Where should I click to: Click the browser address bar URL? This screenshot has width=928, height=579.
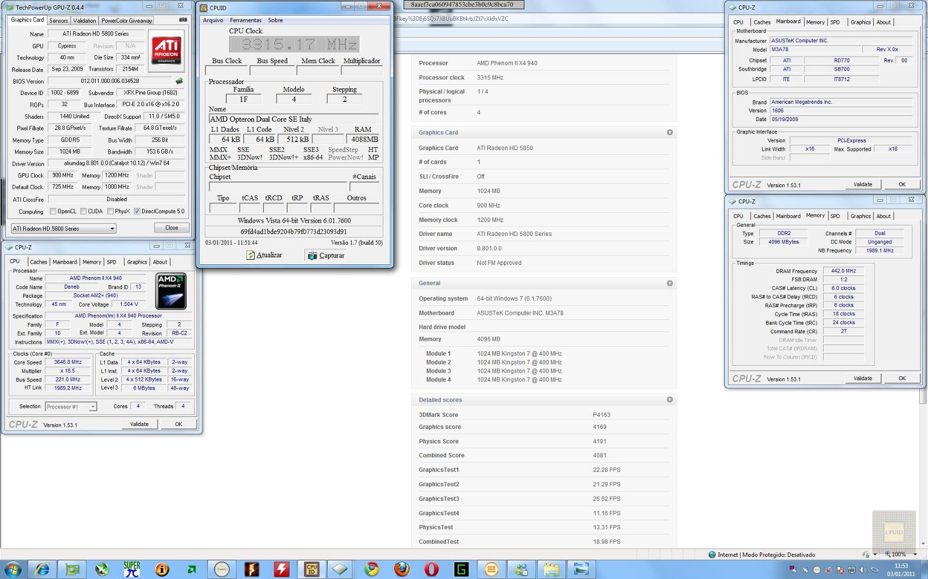[451, 19]
